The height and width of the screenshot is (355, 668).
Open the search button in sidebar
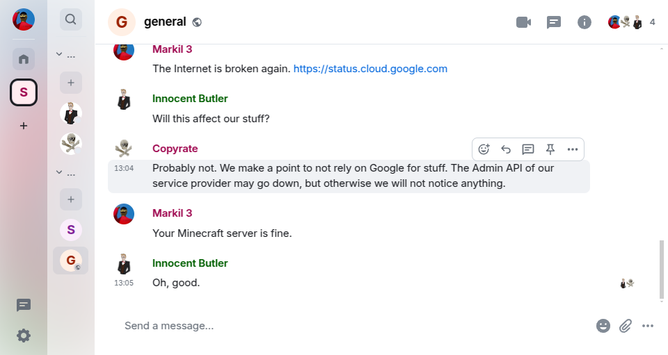pos(70,19)
